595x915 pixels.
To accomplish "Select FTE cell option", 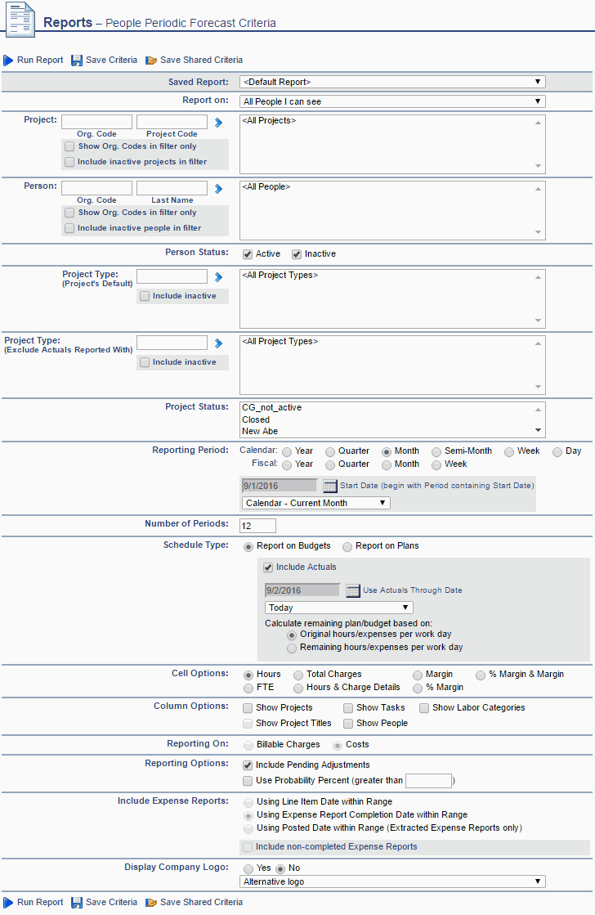I will point(248,688).
